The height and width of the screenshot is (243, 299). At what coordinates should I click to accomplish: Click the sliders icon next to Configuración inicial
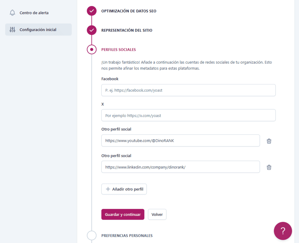click(x=13, y=29)
